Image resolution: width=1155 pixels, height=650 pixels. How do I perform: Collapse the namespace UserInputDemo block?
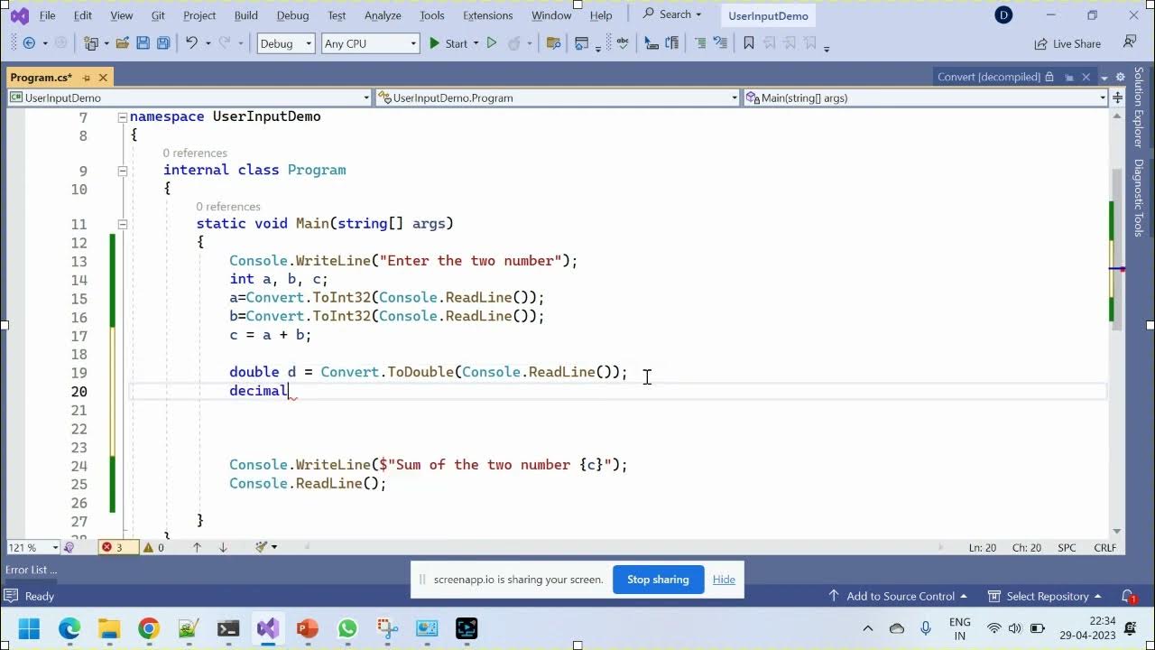(x=122, y=117)
